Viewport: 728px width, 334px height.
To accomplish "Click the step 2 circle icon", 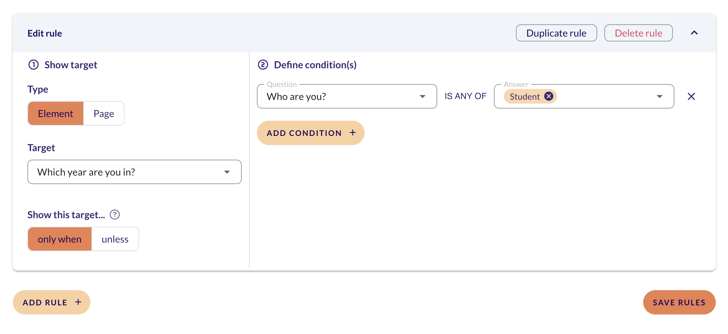I will (x=263, y=65).
